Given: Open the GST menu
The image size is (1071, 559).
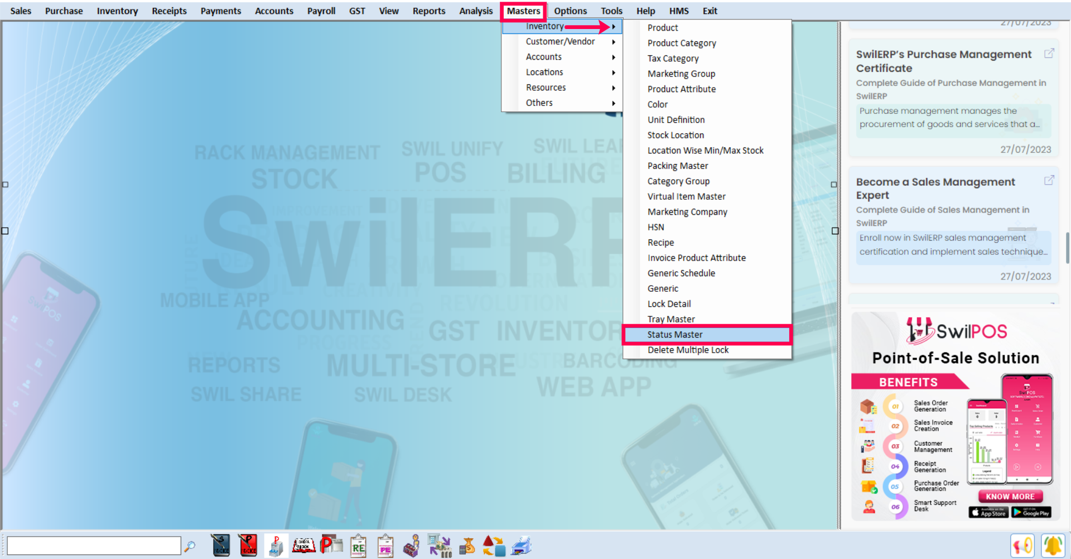Looking at the screenshot, I should [x=357, y=11].
